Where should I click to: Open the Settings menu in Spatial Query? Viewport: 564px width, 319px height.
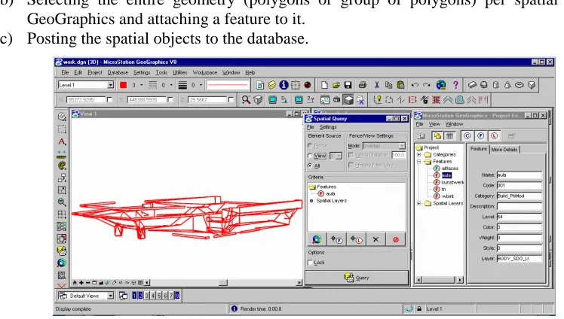(x=328, y=127)
